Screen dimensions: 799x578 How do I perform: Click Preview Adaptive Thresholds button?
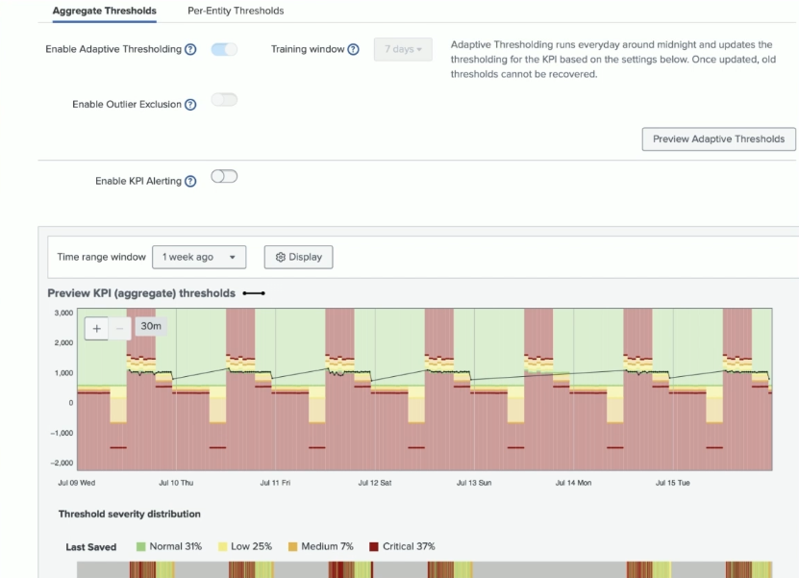point(718,139)
